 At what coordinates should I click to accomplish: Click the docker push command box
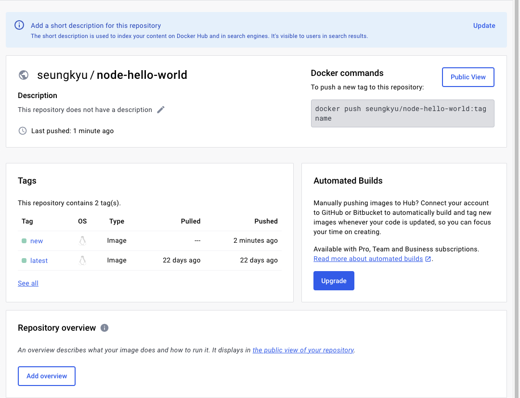403,113
